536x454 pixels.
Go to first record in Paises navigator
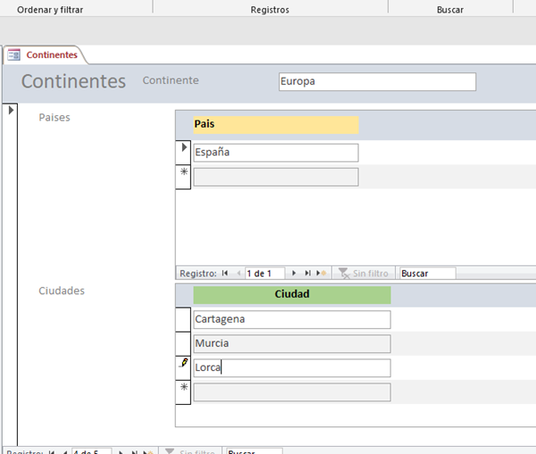coord(225,273)
